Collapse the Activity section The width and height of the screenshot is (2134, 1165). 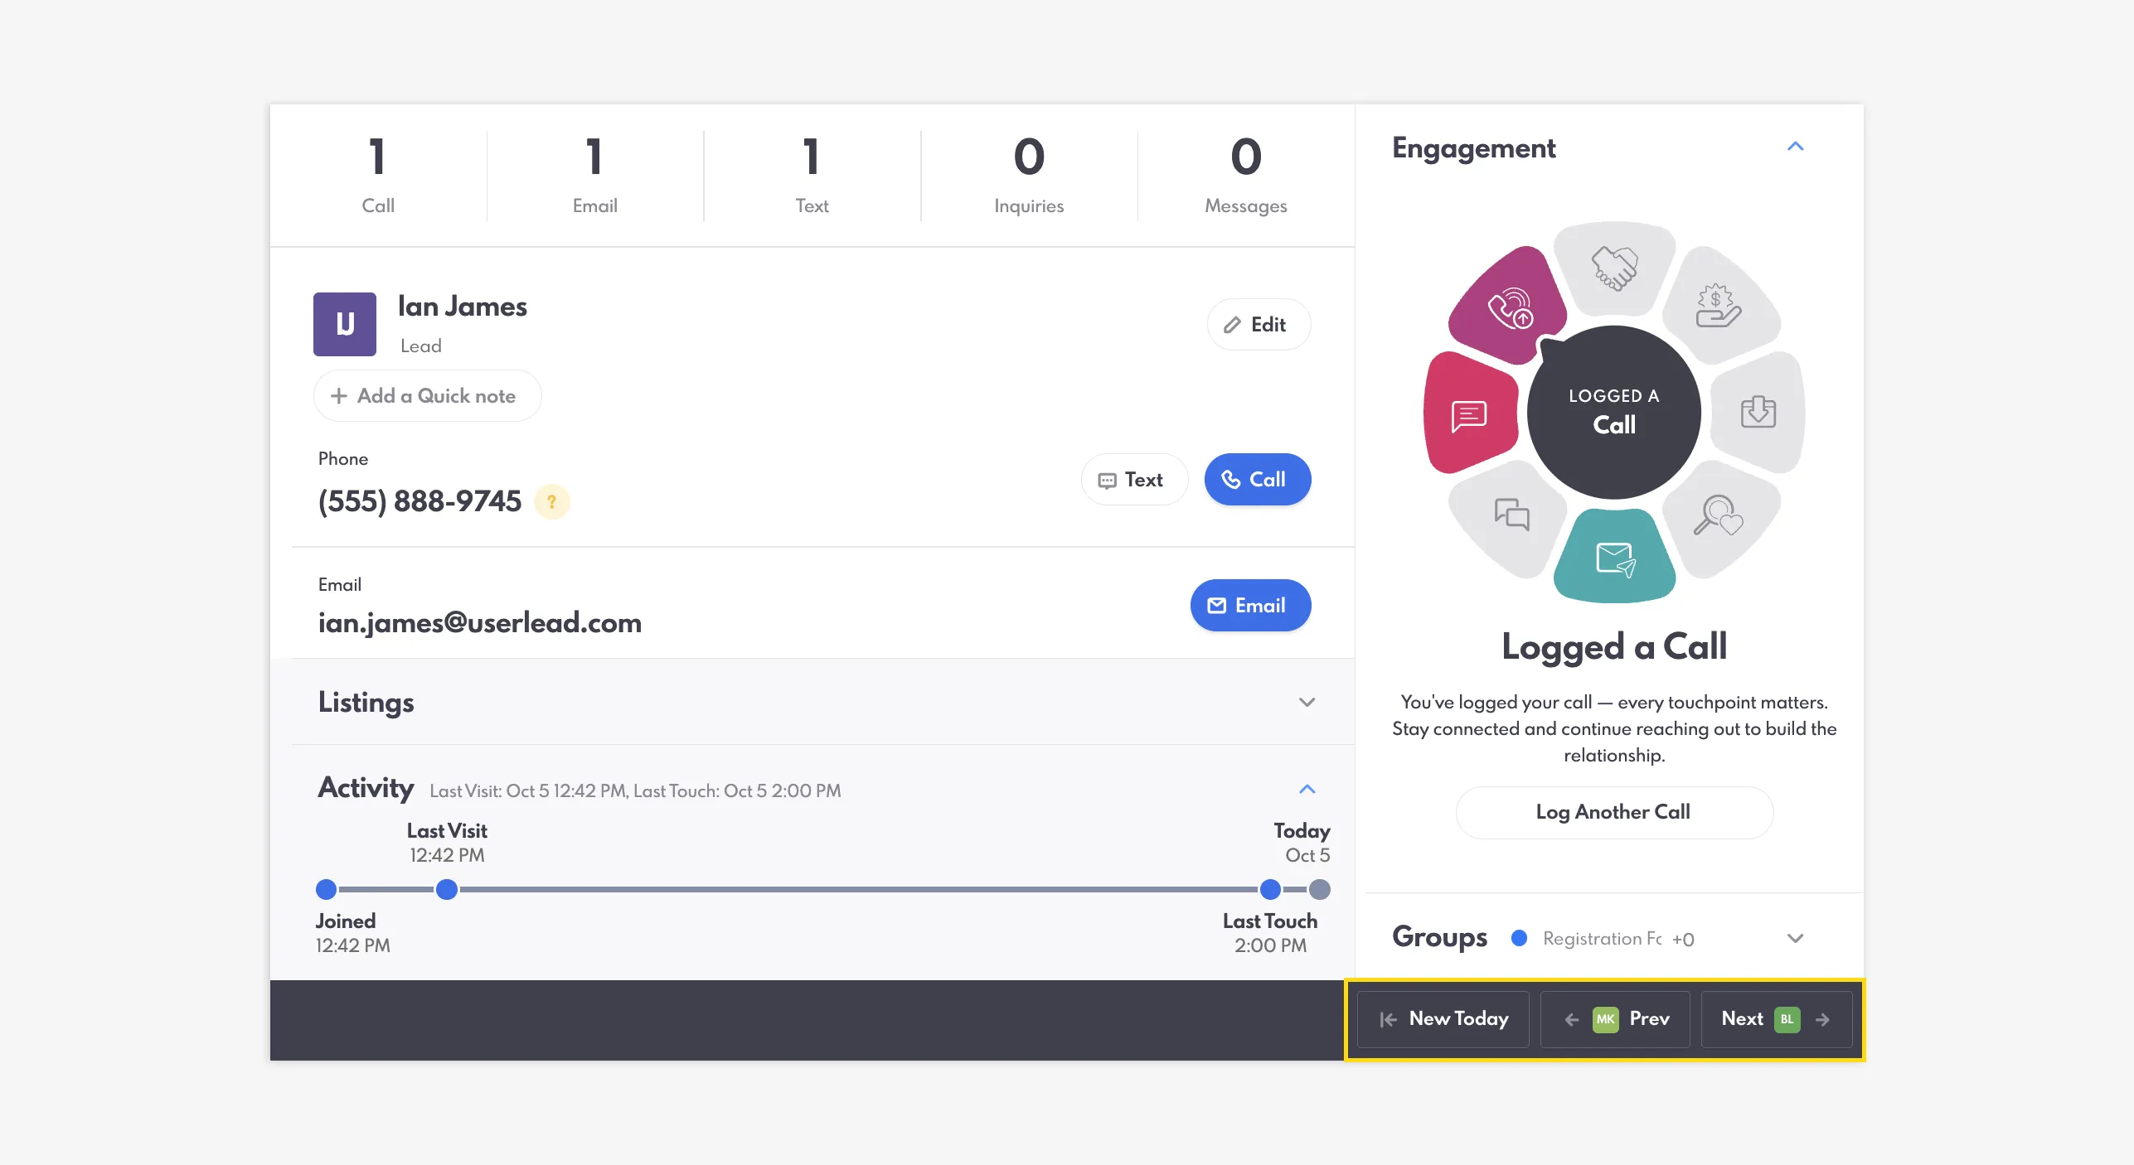coord(1307,789)
